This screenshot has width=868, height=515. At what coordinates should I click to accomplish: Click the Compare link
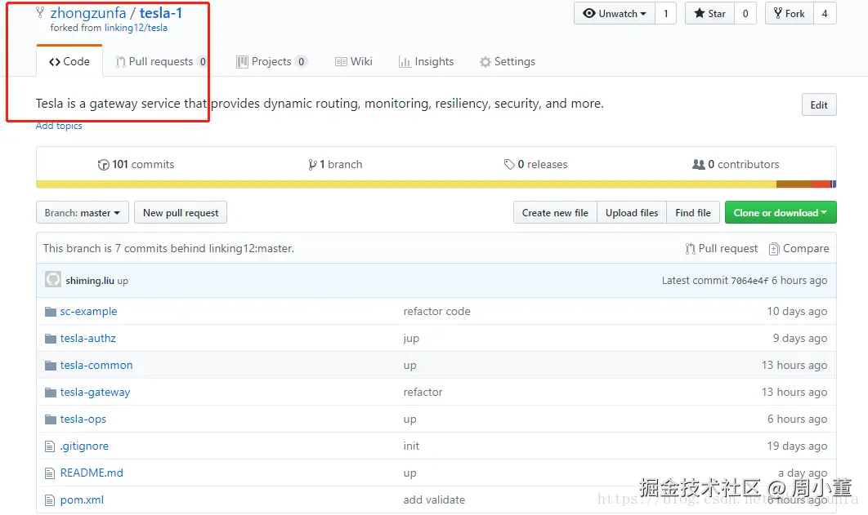pyautogui.click(x=799, y=249)
